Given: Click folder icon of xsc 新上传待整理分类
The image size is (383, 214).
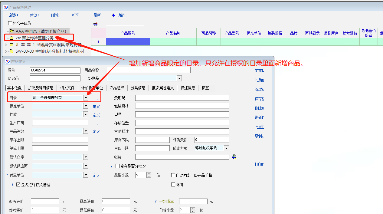Looking at the screenshot, I should (x=11, y=38).
